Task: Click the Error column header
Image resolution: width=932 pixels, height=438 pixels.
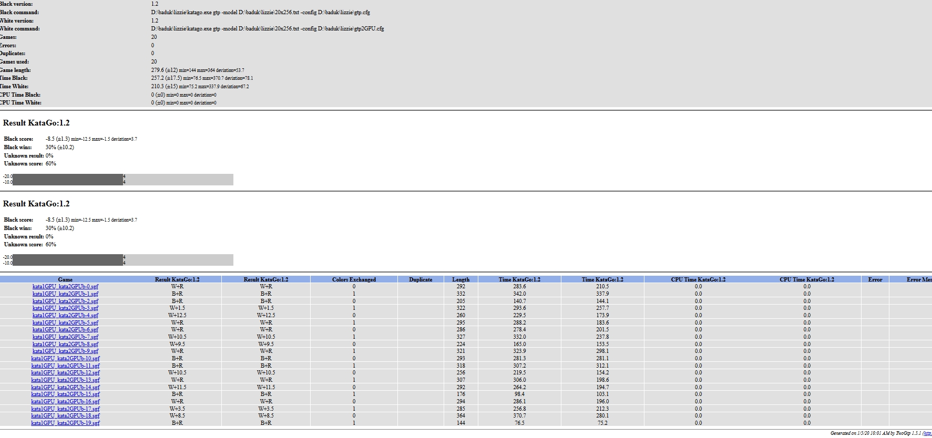Action: tap(875, 279)
